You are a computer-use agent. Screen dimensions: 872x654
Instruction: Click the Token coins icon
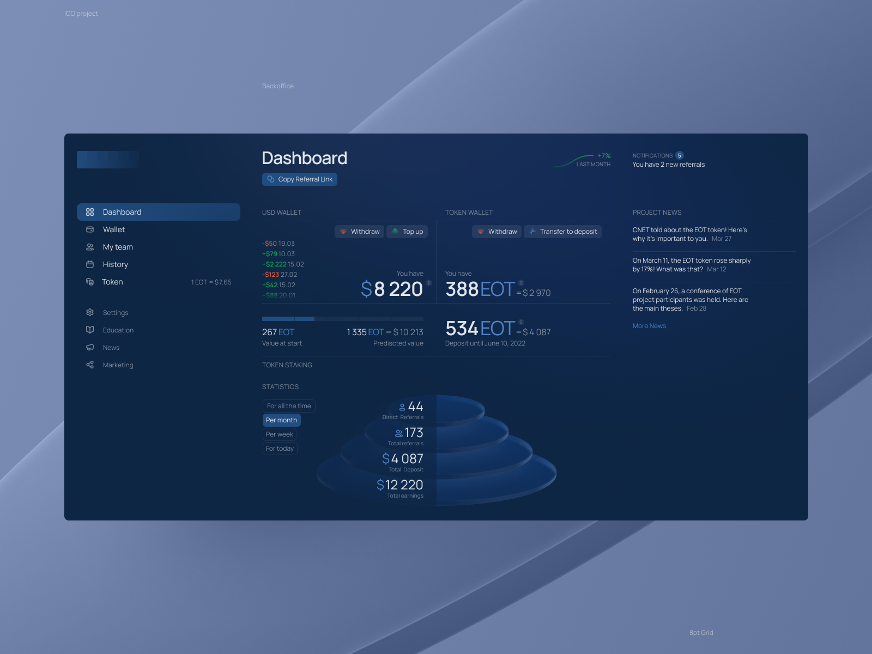tap(90, 282)
